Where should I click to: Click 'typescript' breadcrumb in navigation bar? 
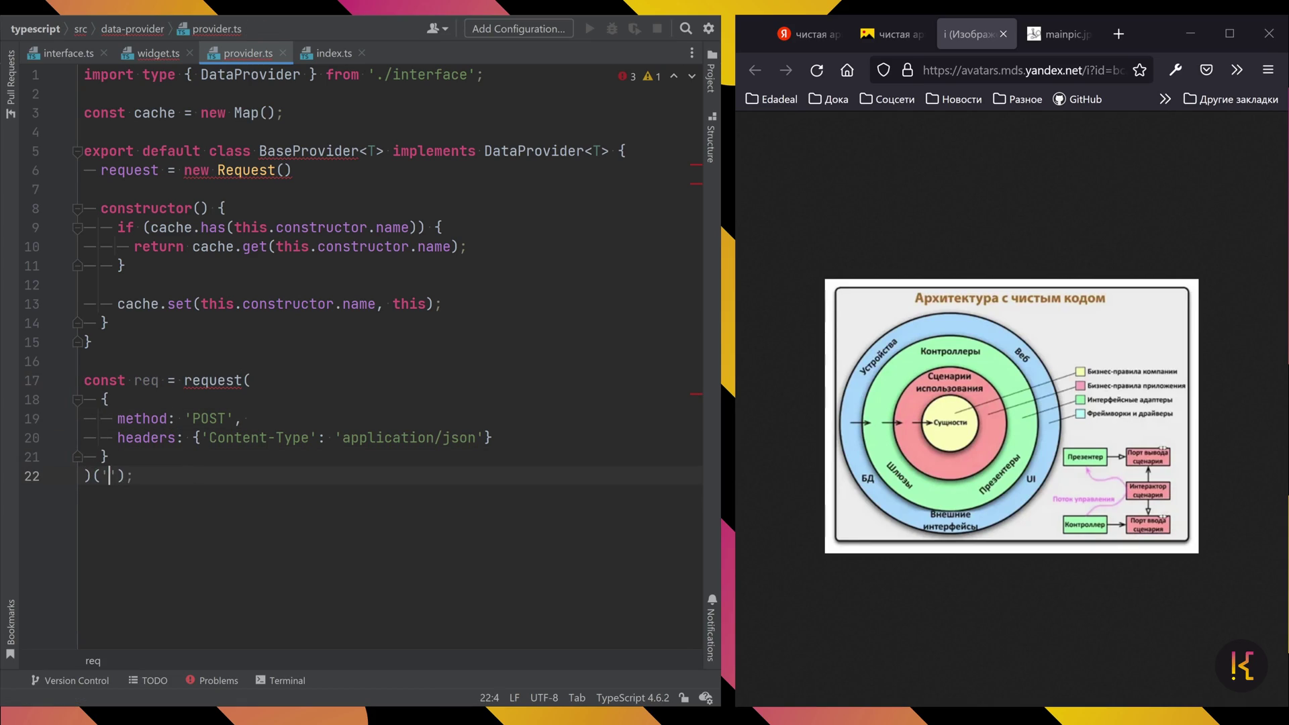pos(35,29)
